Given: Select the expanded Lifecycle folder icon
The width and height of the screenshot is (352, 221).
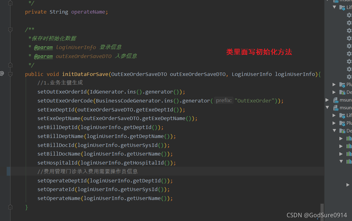Looking at the screenshot, I should coord(342,8).
